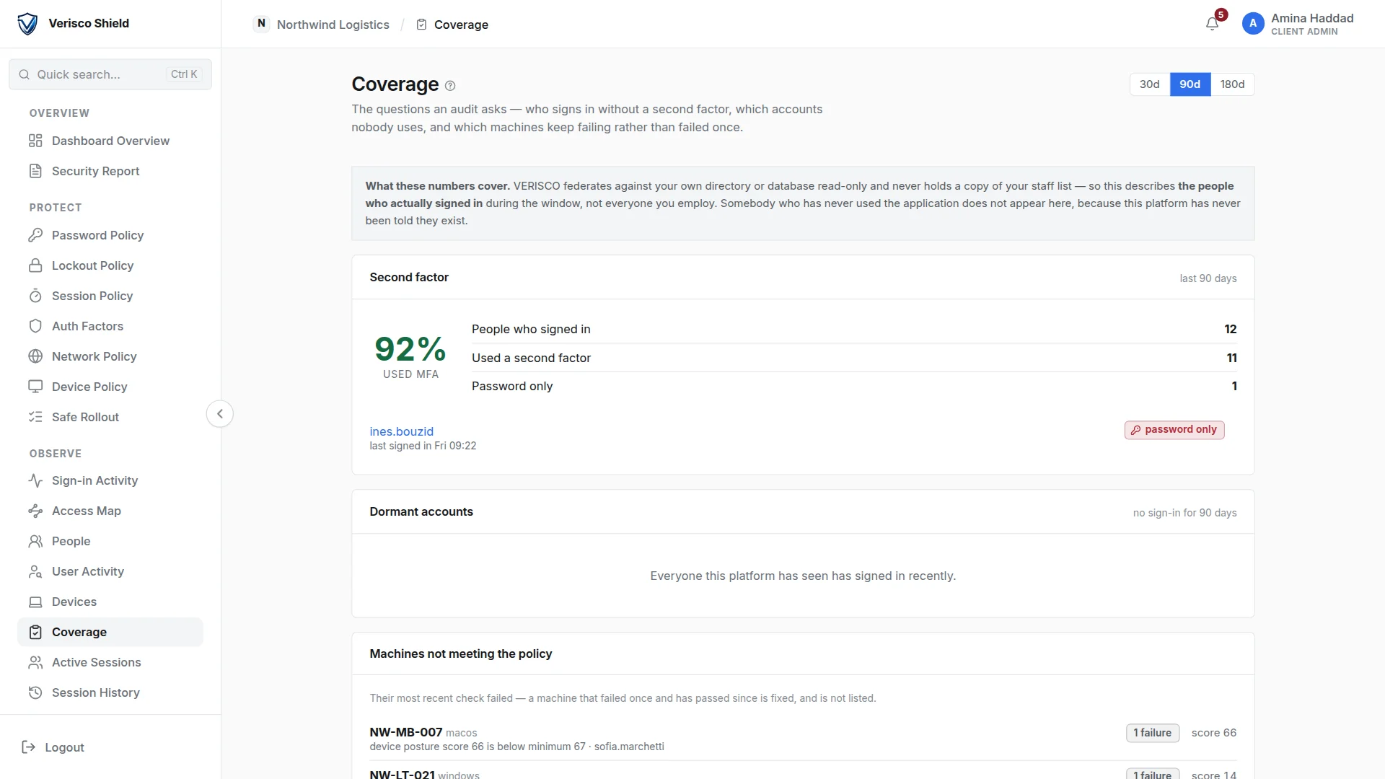Viewport: 1385px width, 779px height.
Task: Click Northwind Logistics breadcrumb link
Action: click(x=333, y=25)
